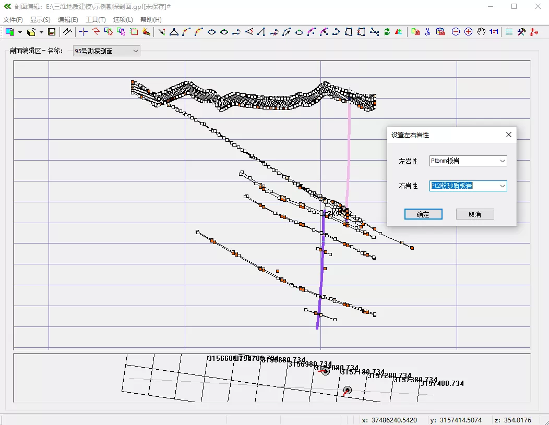Open the 工具(T) menu

click(x=96, y=20)
